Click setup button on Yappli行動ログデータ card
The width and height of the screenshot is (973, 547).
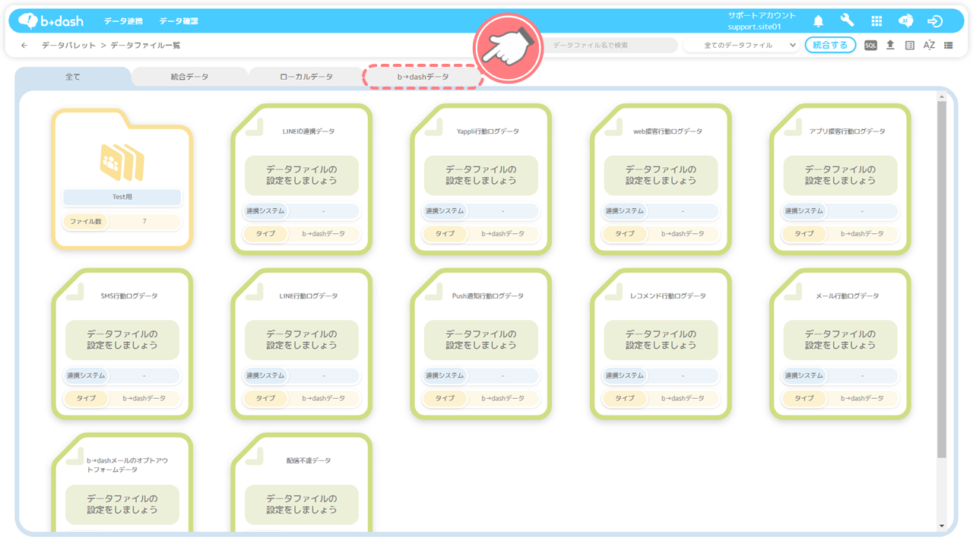coord(481,175)
